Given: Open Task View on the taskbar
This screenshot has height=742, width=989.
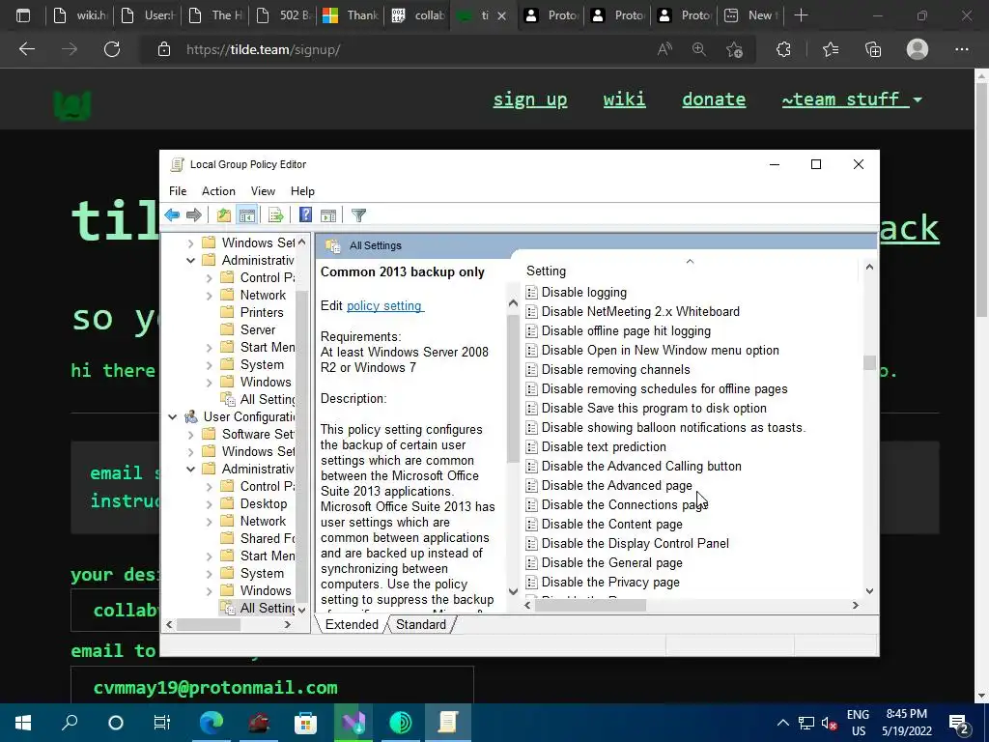Looking at the screenshot, I should [x=162, y=723].
